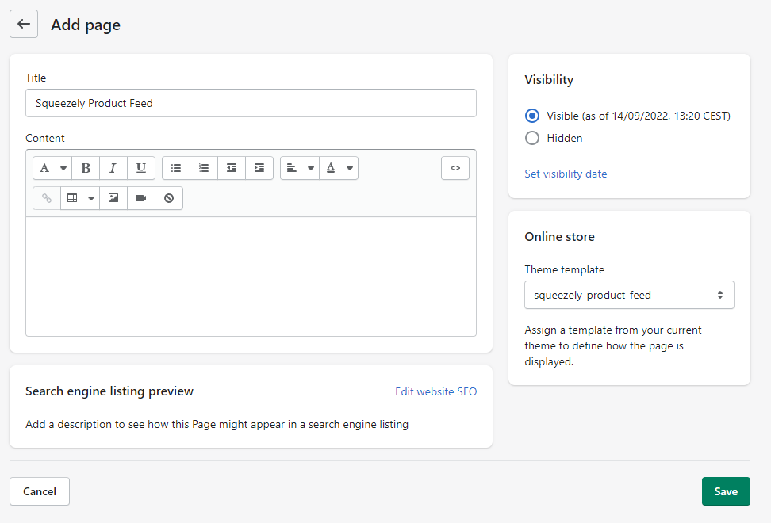Insert an image into content
The image size is (771, 523).
click(x=113, y=198)
